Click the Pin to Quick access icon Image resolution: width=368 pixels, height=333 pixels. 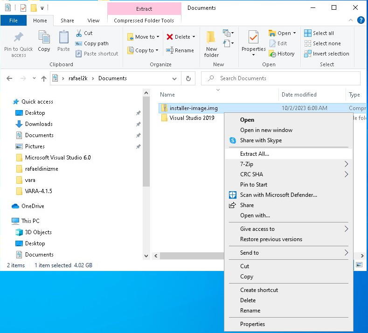coord(19,38)
